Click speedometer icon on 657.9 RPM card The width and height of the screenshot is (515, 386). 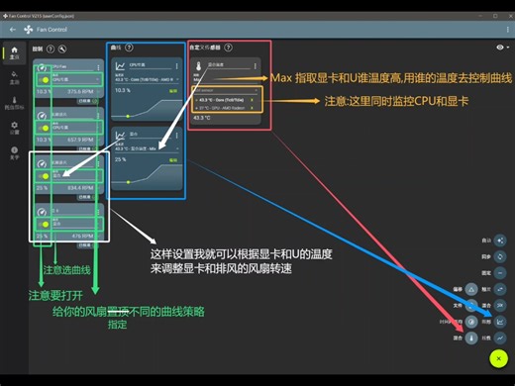click(x=42, y=116)
